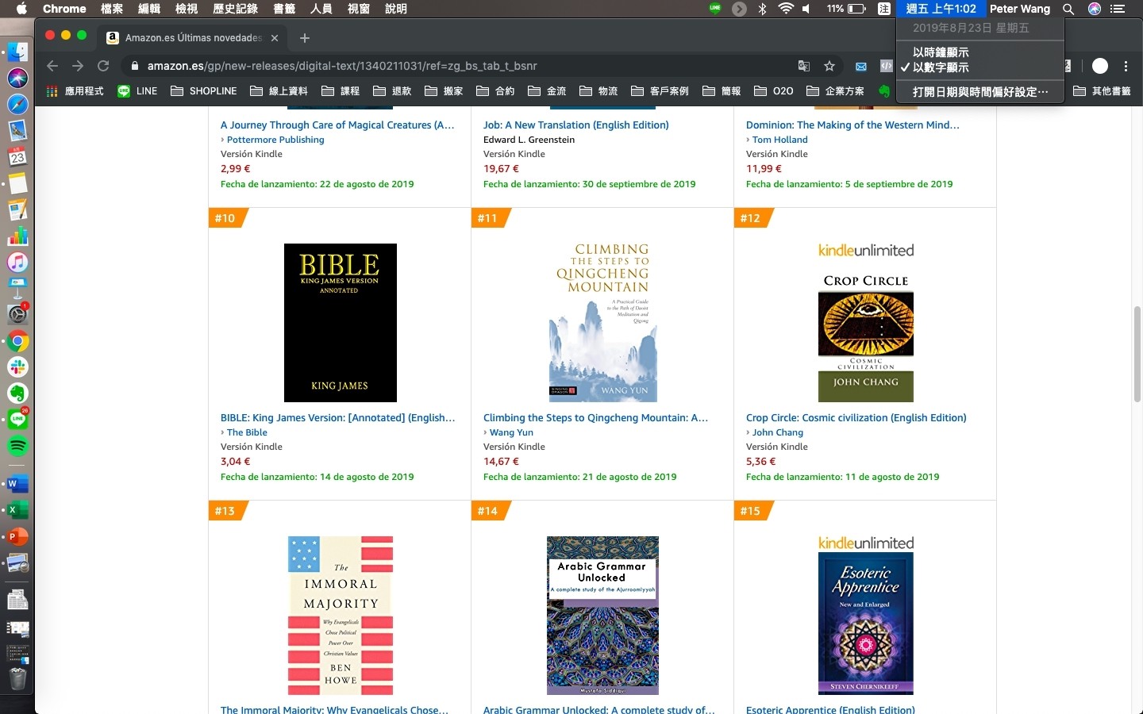Open a new tab with the plus button

tap(305, 37)
